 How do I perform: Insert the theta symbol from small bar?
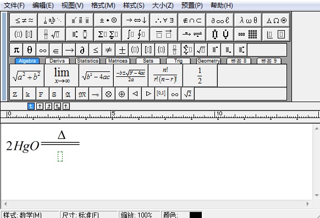tap(29, 50)
